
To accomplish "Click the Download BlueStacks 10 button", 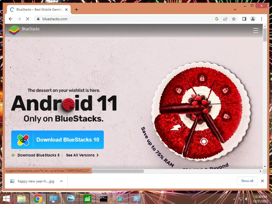I will coord(57,140).
